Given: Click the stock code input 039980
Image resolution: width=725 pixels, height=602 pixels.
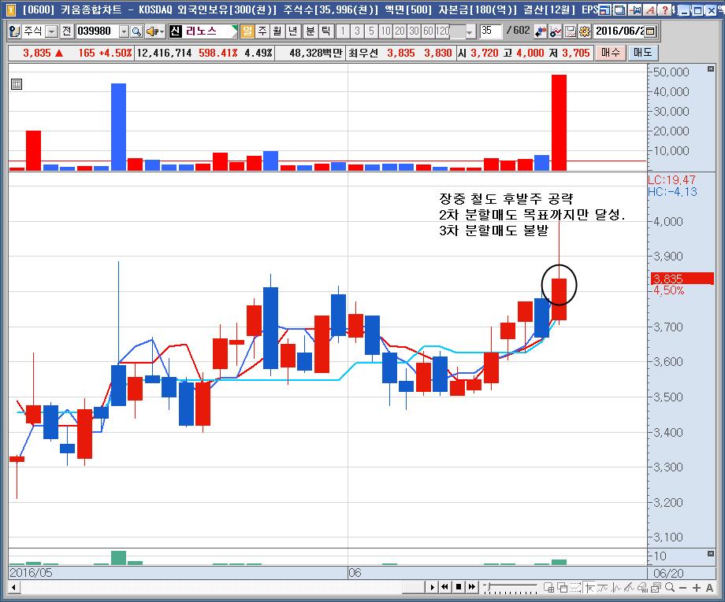Looking at the screenshot, I should [97, 31].
